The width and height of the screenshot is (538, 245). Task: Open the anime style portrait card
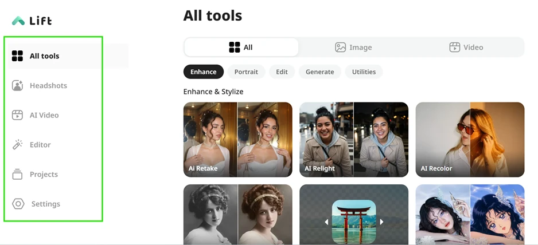click(470, 215)
